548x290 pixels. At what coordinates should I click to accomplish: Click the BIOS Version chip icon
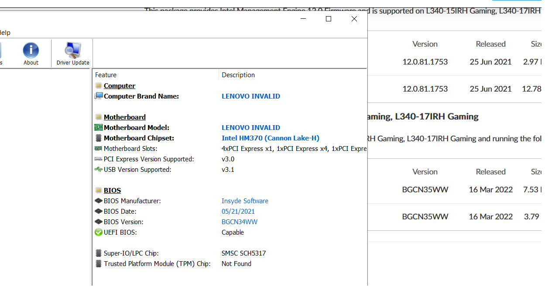[99, 222]
